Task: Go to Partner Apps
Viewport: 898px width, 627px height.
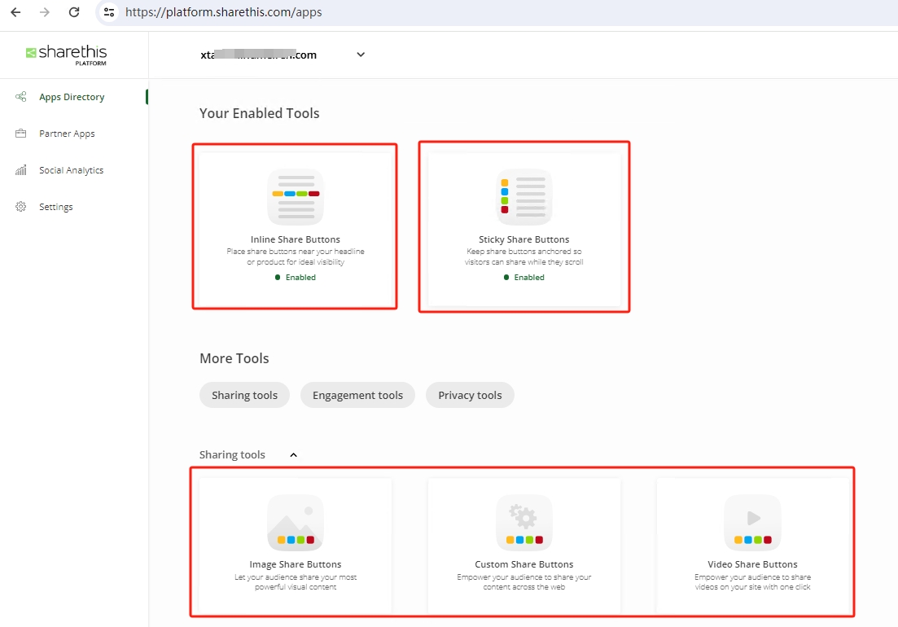Action: [67, 134]
